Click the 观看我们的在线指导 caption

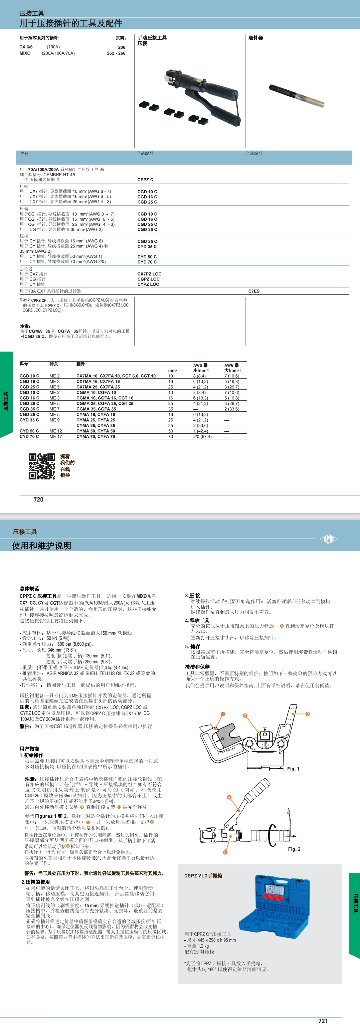(x=67, y=466)
